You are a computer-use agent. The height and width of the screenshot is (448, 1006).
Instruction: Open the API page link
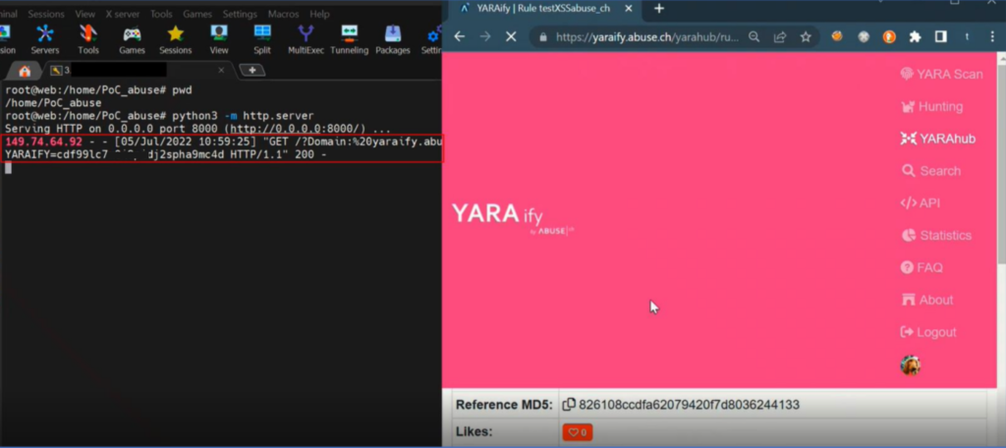click(x=920, y=202)
